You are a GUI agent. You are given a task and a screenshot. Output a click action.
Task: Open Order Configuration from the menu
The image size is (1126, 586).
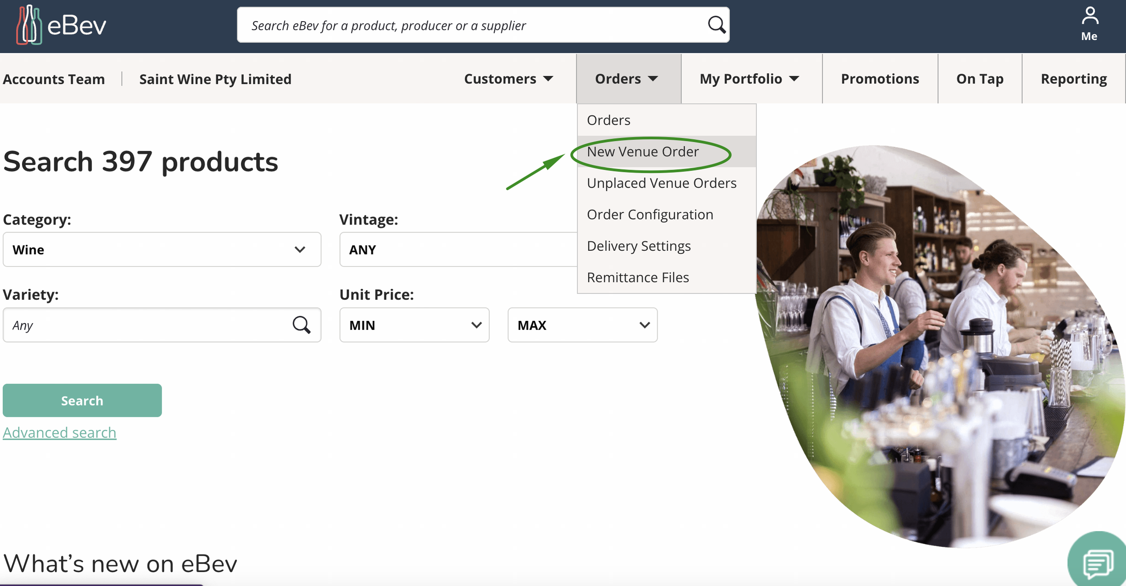click(650, 215)
